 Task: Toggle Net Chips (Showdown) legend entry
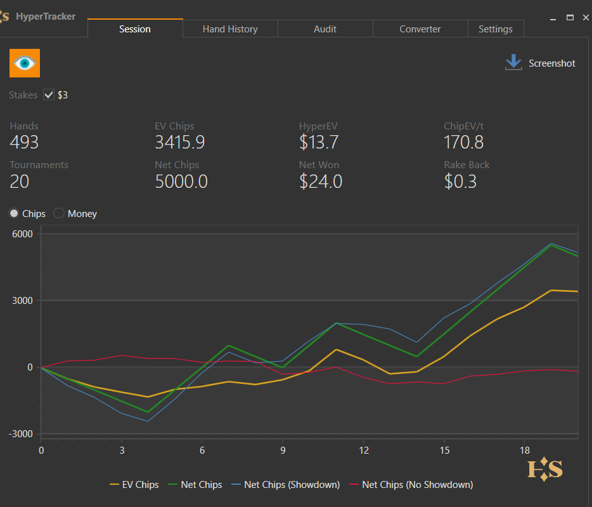285,485
